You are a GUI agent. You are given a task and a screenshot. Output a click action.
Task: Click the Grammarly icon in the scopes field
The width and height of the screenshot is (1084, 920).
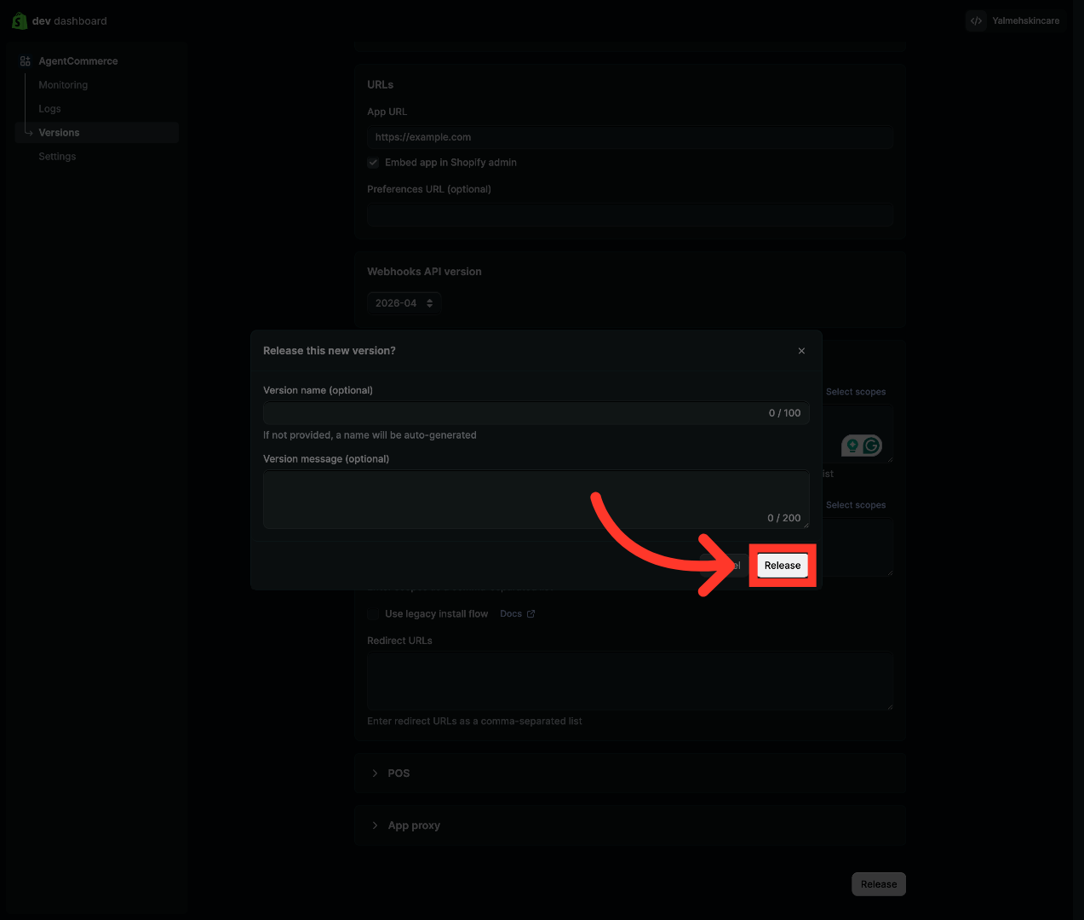pyautogui.click(x=871, y=446)
